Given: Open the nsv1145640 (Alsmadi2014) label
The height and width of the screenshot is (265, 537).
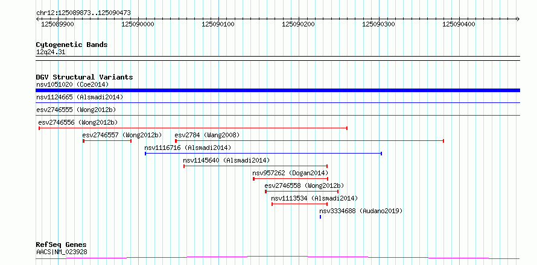Looking at the screenshot, I should pyautogui.click(x=226, y=160).
